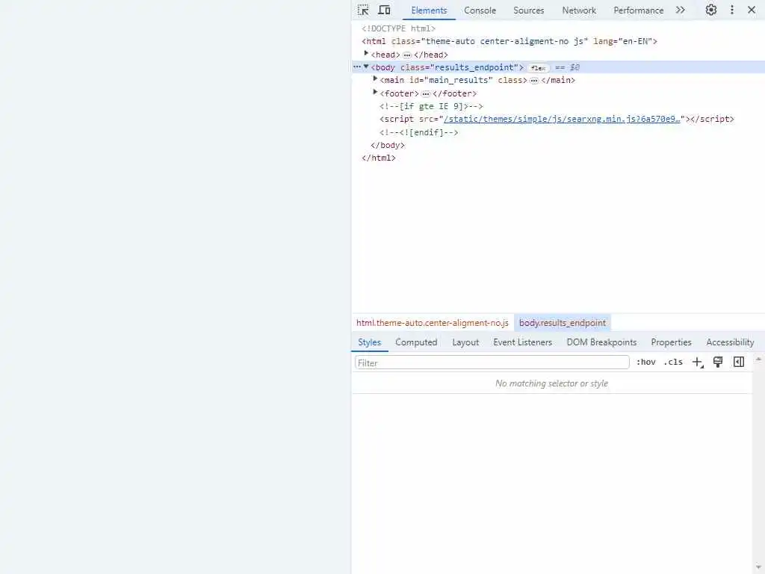The height and width of the screenshot is (574, 765).
Task: Collapse the body element node
Action: click(366, 67)
